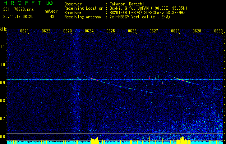This screenshot has width=226, height=144.
Task: Select the filename 2511170620.png
Action: point(18,10)
